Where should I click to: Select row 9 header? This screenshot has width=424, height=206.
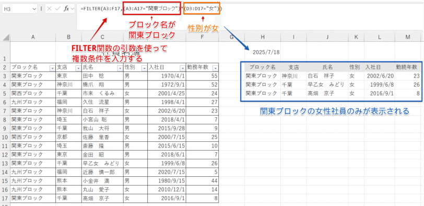[x=5, y=128]
